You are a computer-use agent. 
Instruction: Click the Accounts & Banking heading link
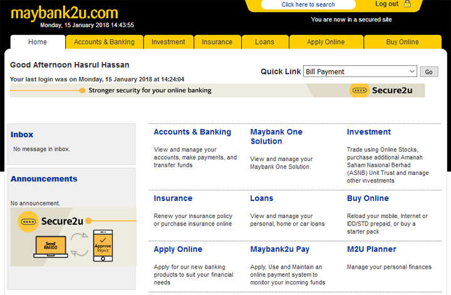192,132
